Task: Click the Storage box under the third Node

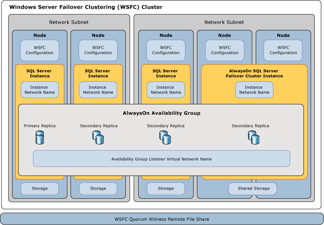Action: pos(166,189)
